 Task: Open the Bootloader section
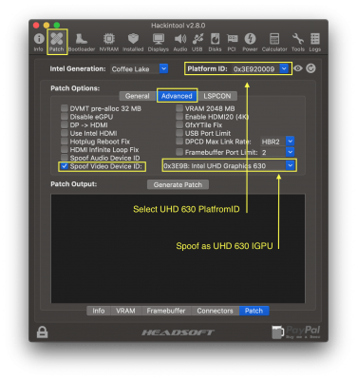pos(82,42)
